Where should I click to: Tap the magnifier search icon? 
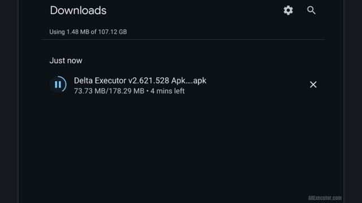coord(311,10)
